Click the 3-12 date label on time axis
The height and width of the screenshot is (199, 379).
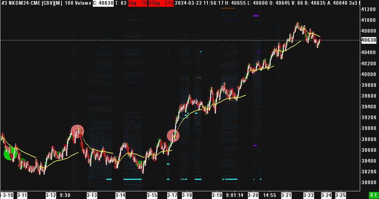[51, 195]
